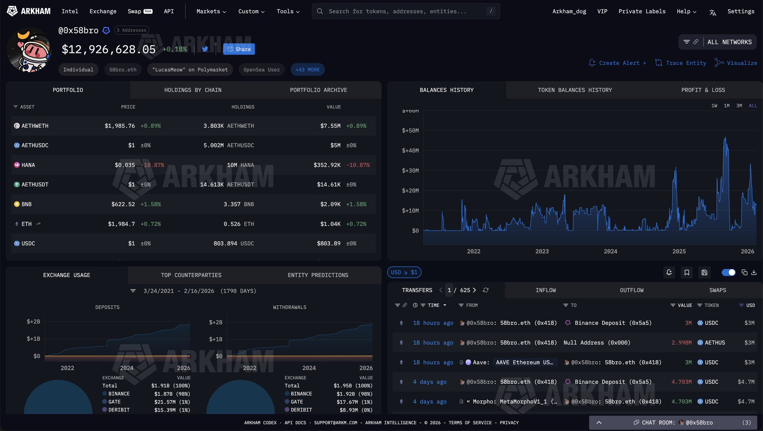Click the language translate icon in header
The width and height of the screenshot is (763, 431).
[x=712, y=12]
